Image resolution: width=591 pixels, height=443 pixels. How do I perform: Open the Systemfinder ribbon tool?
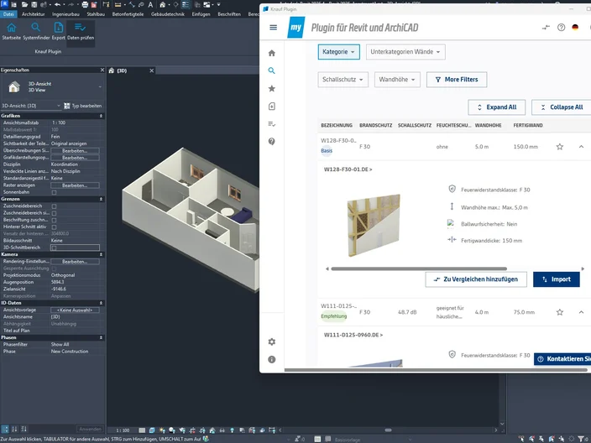tap(36, 31)
